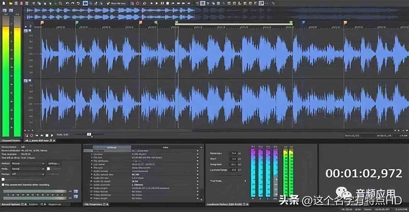
Task: Click Pause in the top transport bar
Action: coord(162,3)
